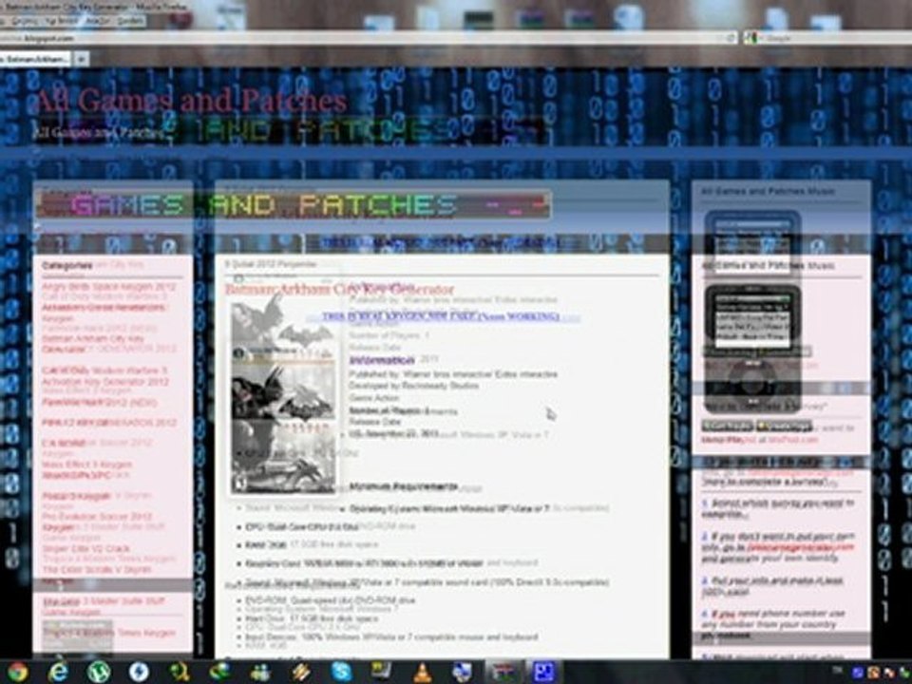
Task: Reload the page from the address bar
Action: pos(731,38)
